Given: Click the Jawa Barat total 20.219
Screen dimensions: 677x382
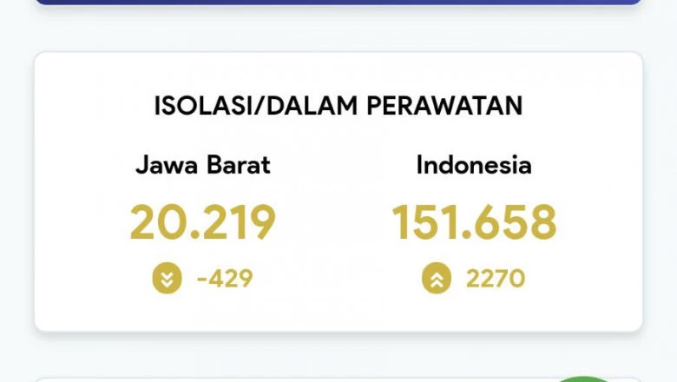Looking at the screenshot, I should [x=202, y=222].
